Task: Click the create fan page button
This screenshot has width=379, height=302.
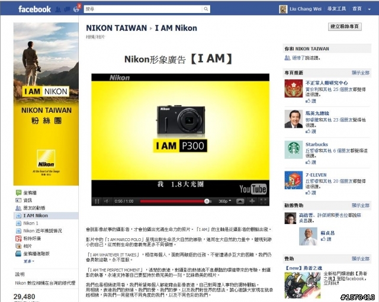Action: pyautogui.click(x=345, y=27)
